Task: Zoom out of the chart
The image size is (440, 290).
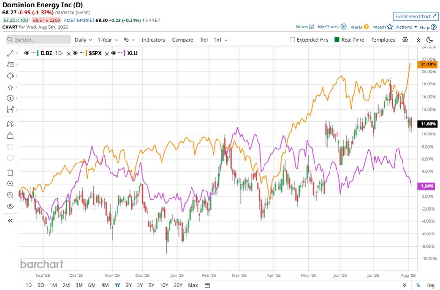Action: pos(10,195)
